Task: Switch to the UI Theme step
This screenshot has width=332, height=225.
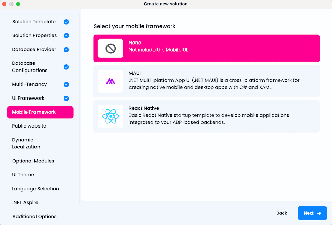Action: [x=23, y=175]
